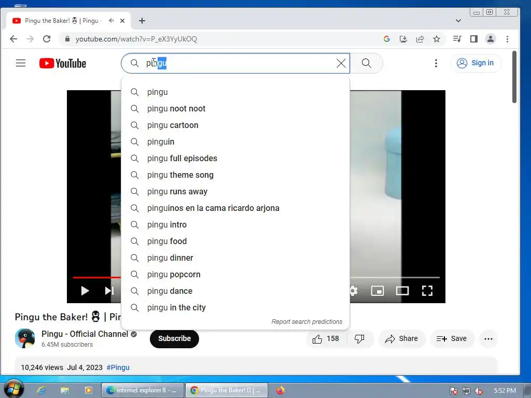This screenshot has height=398, width=531.
Task: Go back in Chrome
Action: point(13,39)
